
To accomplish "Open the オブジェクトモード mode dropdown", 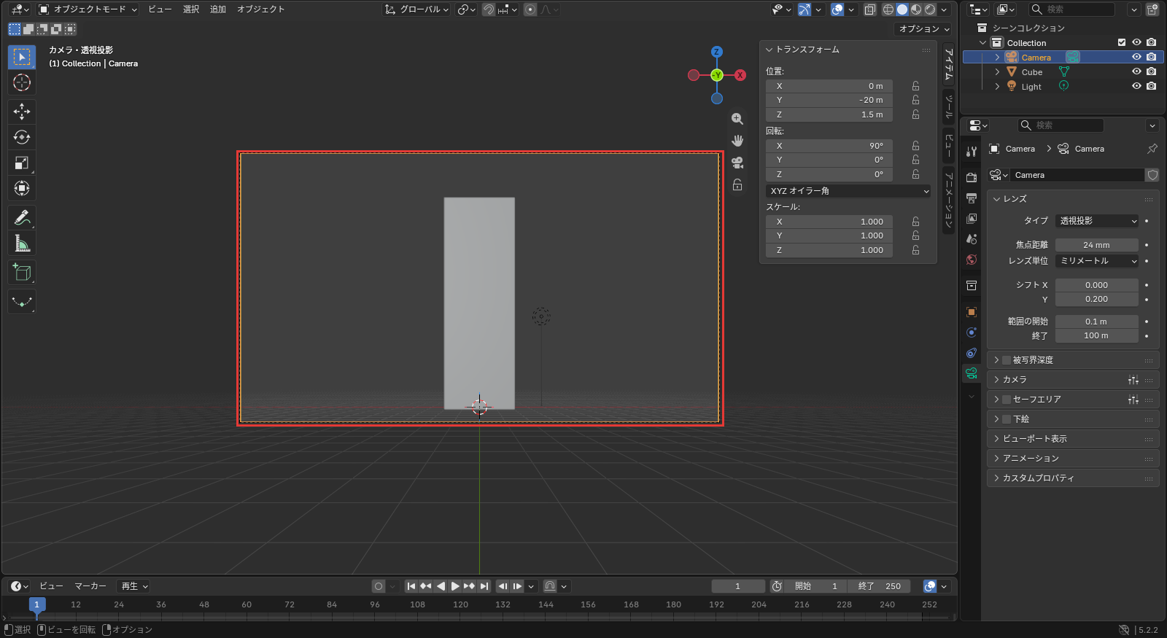I will (x=88, y=9).
